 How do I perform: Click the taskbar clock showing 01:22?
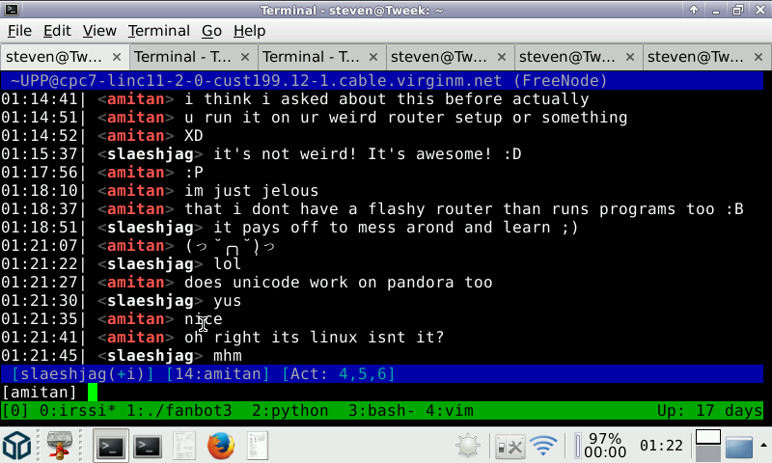click(659, 446)
